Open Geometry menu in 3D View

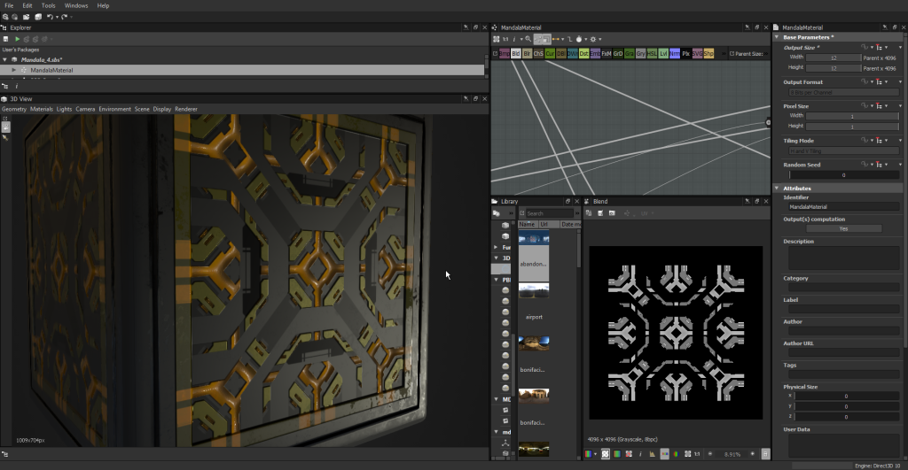point(14,109)
